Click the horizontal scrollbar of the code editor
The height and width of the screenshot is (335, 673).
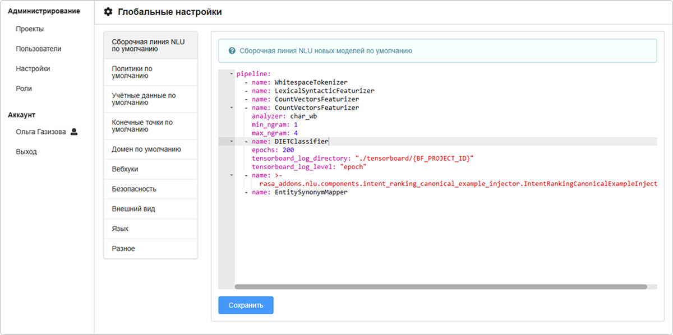click(x=441, y=287)
